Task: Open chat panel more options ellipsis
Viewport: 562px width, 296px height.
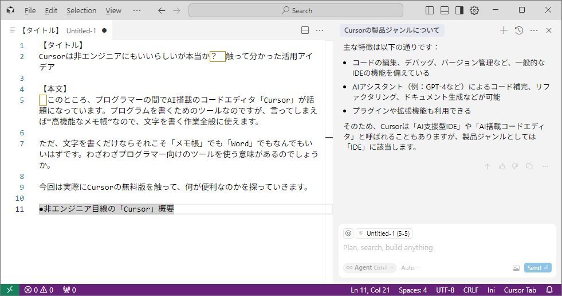Action: click(534, 30)
